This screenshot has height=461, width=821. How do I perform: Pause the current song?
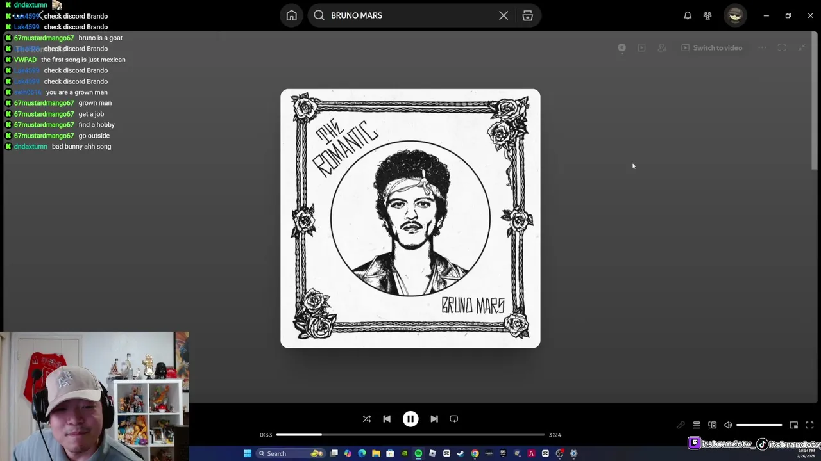pyautogui.click(x=410, y=419)
